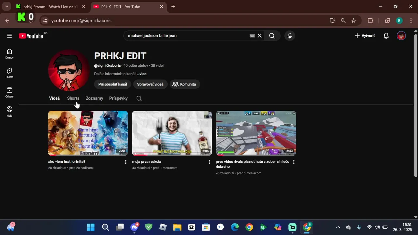This screenshot has width=418, height=235.
Task: Open 'moja prva reakcia' title link
Action: click(x=147, y=162)
